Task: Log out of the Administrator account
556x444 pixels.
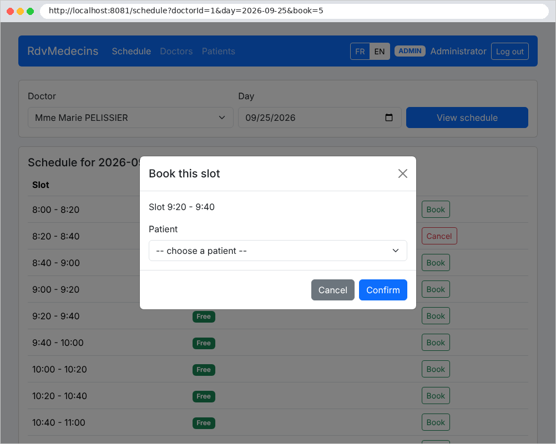Action: [x=509, y=52]
